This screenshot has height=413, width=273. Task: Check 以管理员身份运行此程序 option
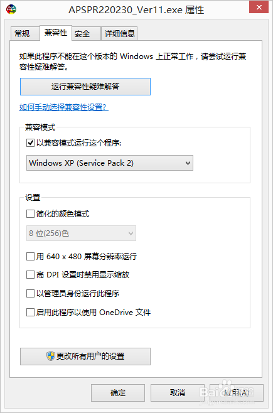pos(30,293)
